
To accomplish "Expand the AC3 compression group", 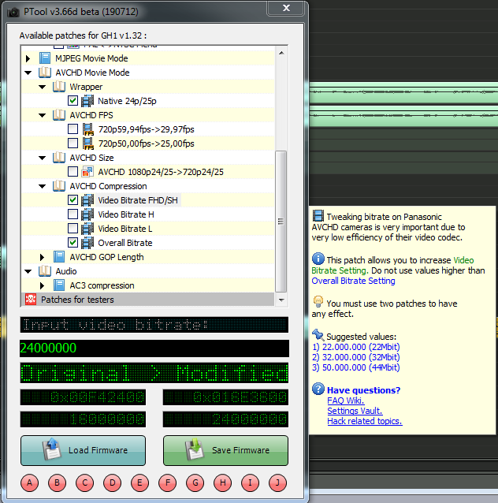I will 42,285.
